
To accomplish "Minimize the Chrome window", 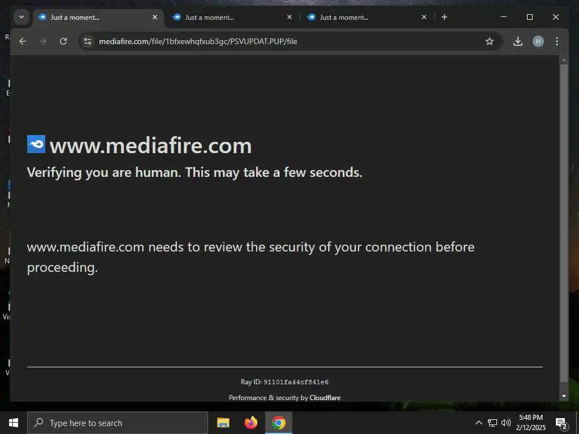I will click(x=503, y=17).
